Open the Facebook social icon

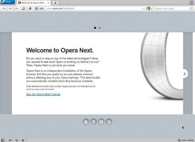point(94,122)
